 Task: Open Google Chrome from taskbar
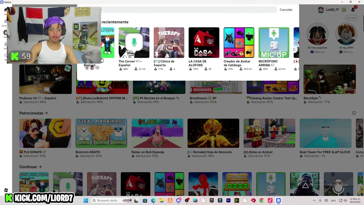click(262, 200)
